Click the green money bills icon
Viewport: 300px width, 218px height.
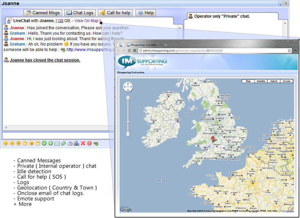pyautogui.click(x=64, y=143)
